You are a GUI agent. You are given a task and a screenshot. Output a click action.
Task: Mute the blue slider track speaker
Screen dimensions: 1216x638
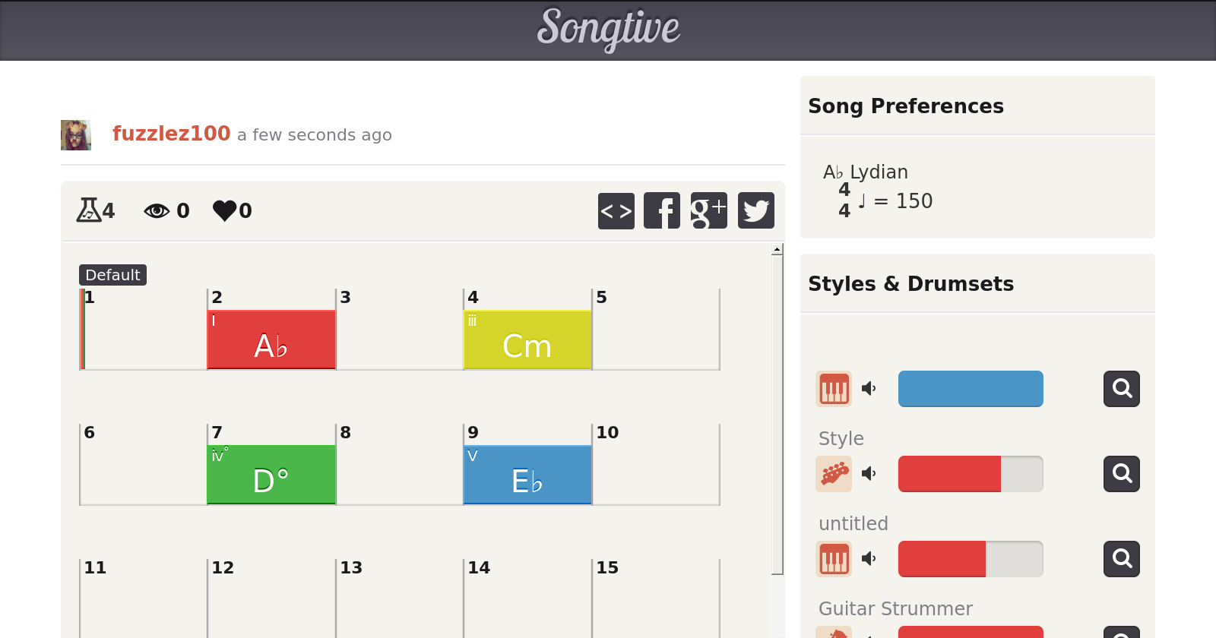pyautogui.click(x=869, y=389)
